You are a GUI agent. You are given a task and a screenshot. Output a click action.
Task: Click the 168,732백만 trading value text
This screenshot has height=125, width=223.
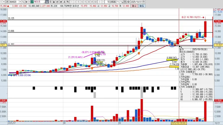(x=66, y=6)
